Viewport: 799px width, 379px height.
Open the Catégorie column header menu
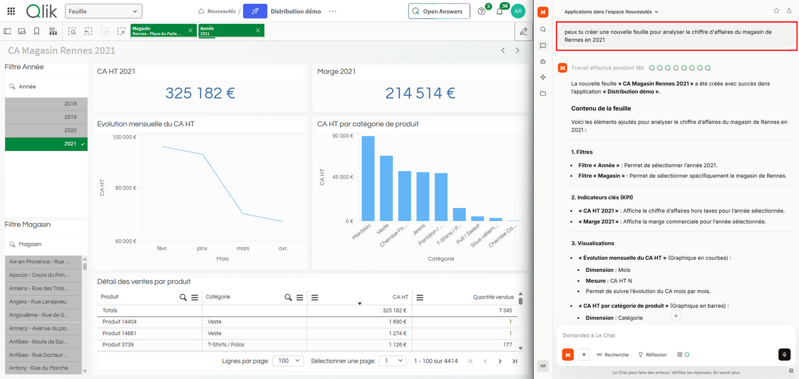299,297
